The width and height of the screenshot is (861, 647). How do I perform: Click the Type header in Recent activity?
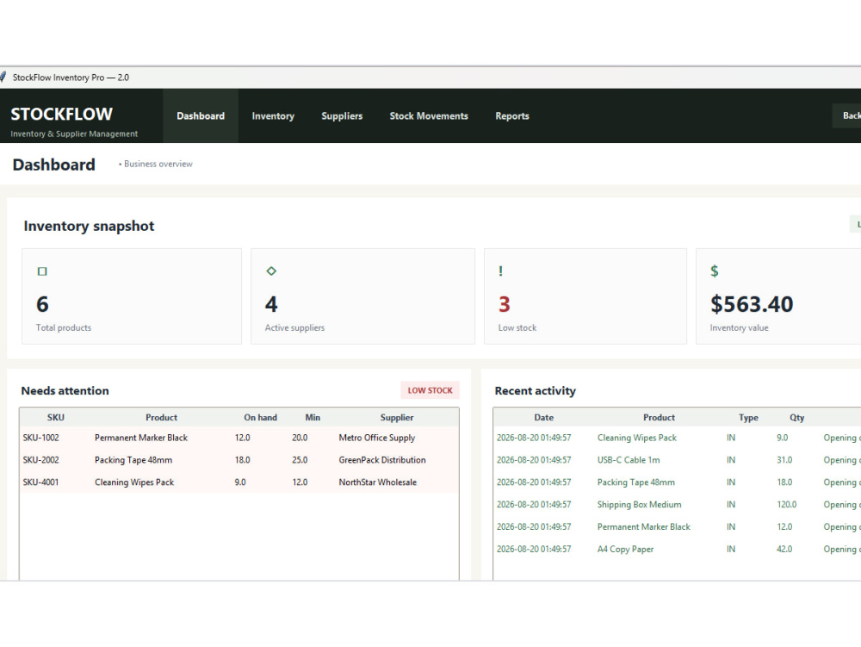click(x=748, y=418)
